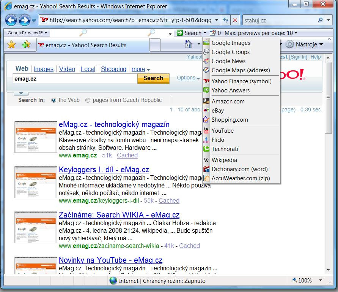Switch to the Images search tab
This screenshot has width=338, height=292.
pyautogui.click(x=44, y=69)
